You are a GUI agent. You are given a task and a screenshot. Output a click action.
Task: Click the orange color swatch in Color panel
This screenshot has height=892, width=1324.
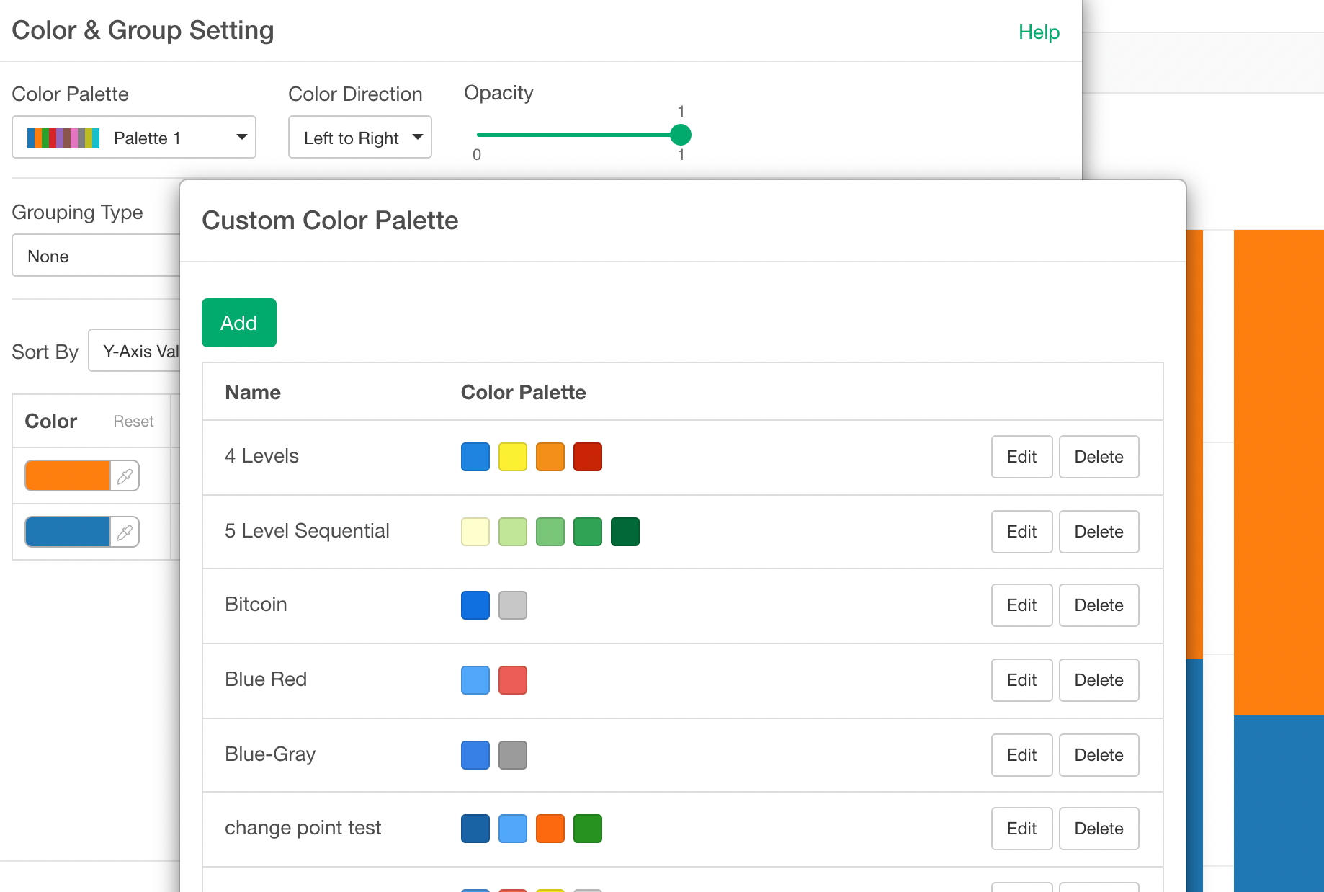click(x=68, y=476)
